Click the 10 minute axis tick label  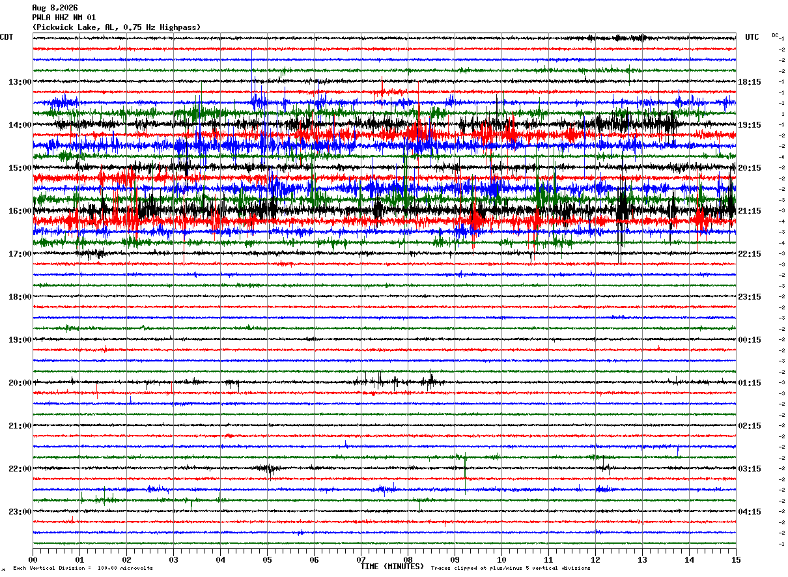pyautogui.click(x=501, y=560)
